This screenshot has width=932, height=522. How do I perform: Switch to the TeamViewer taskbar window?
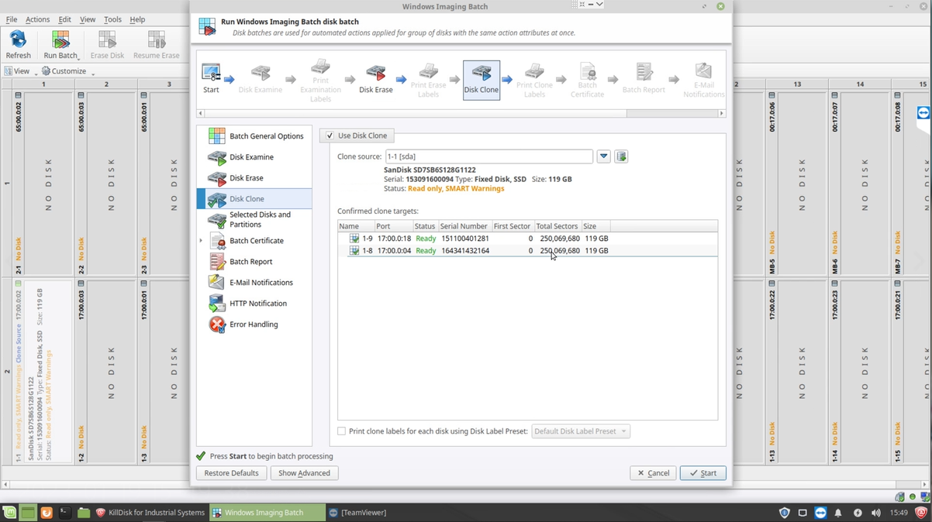[x=357, y=513]
